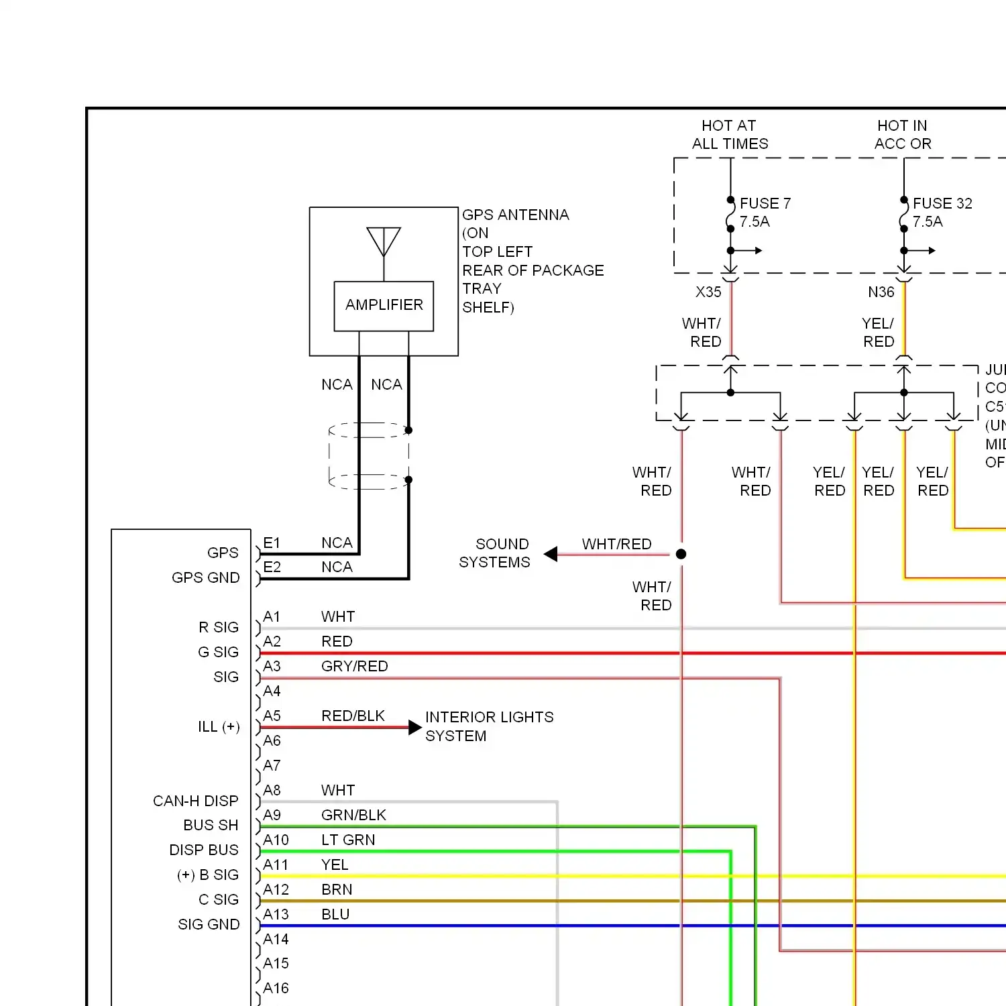
Task: Click pin label A11
Action: [276, 865]
